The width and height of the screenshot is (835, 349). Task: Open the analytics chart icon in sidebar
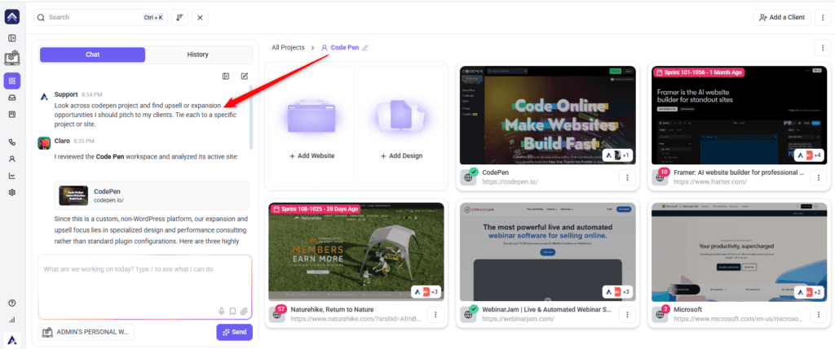[x=11, y=176]
